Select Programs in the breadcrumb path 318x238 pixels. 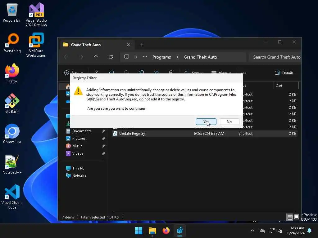point(161,57)
